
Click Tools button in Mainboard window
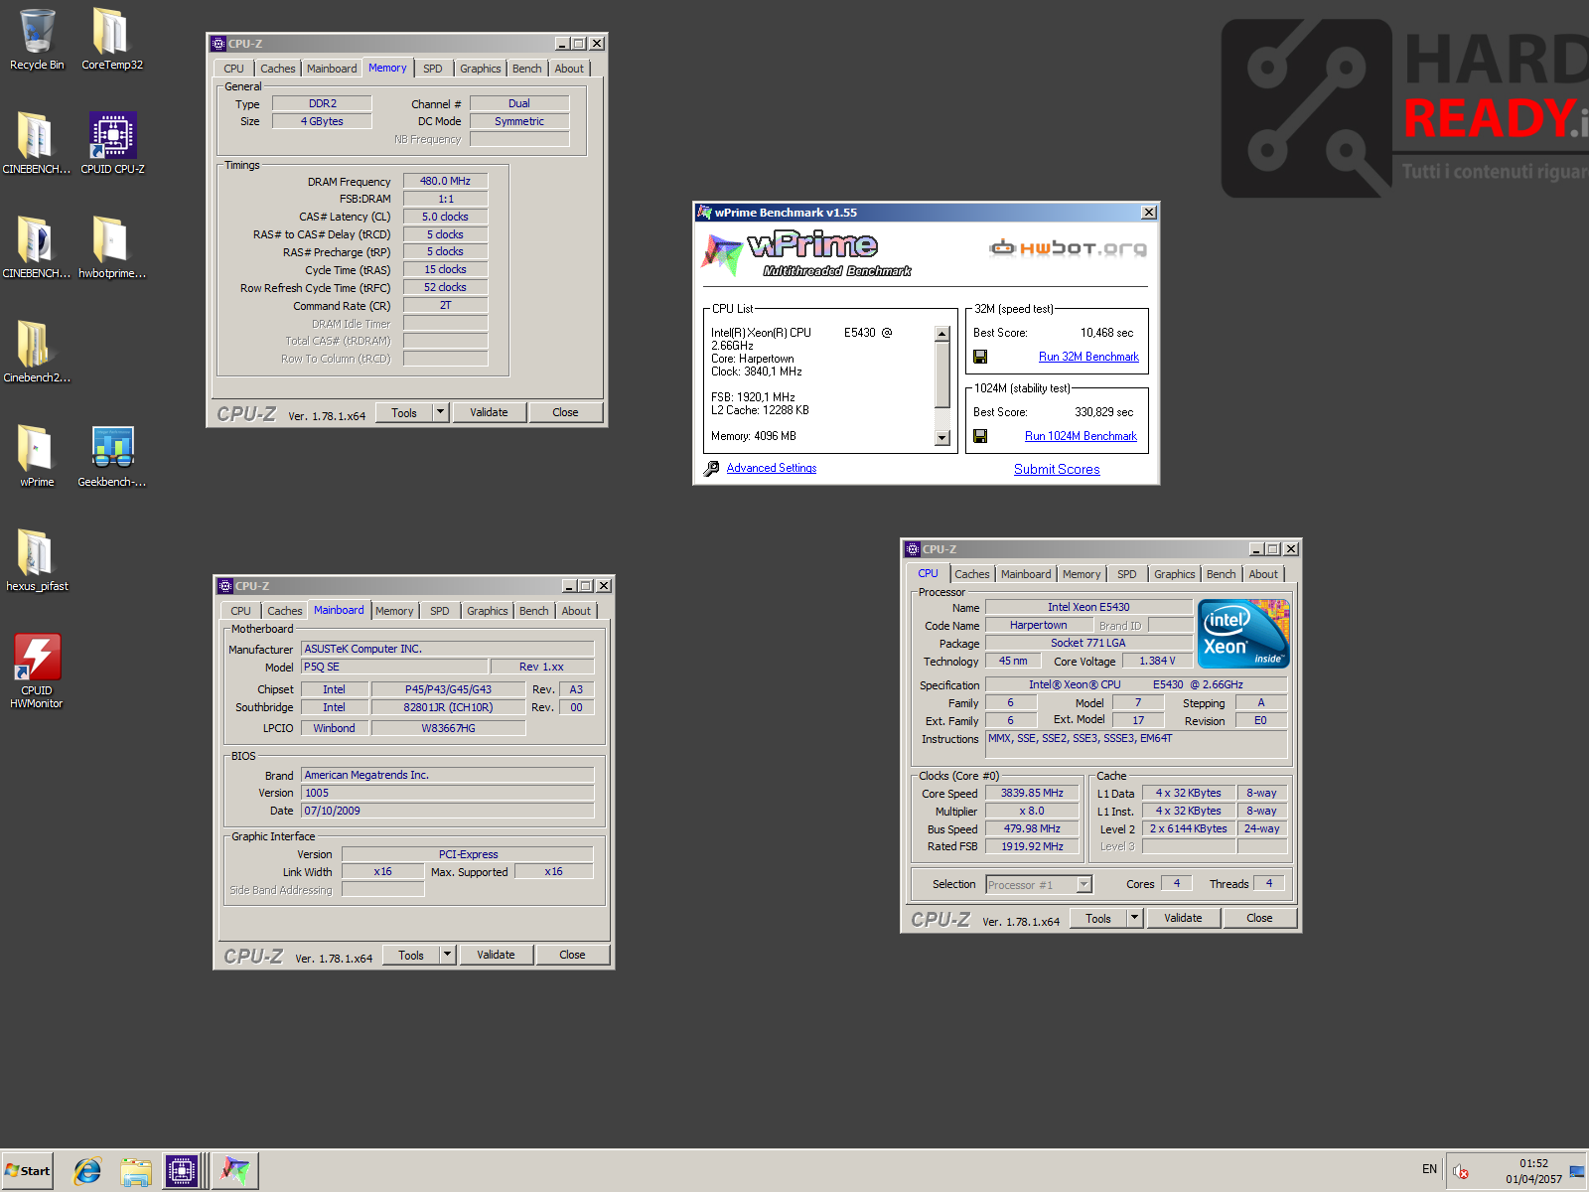411,955
